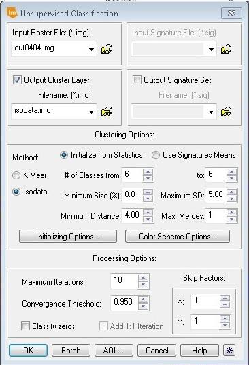Decrease Max. Merges value
The height and width of the screenshot is (365, 249).
click(x=231, y=219)
